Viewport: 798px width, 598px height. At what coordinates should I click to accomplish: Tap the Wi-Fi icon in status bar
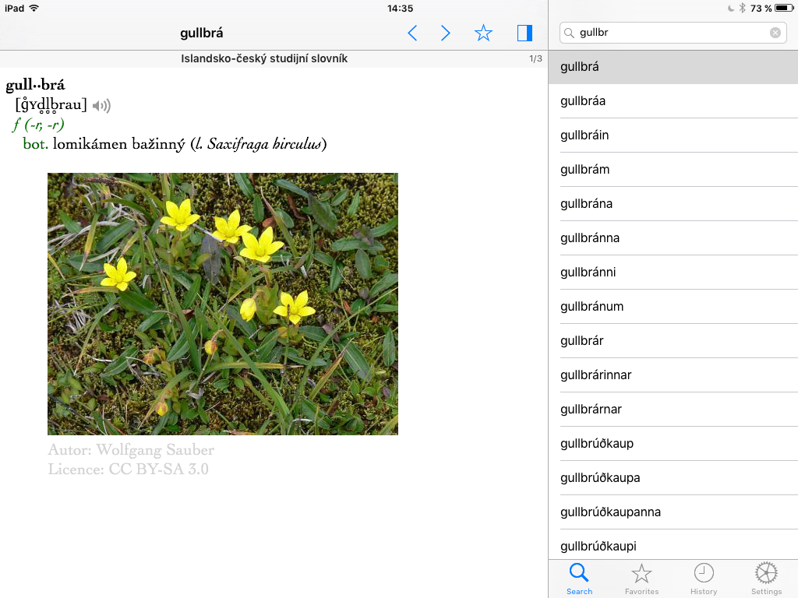[x=34, y=8]
